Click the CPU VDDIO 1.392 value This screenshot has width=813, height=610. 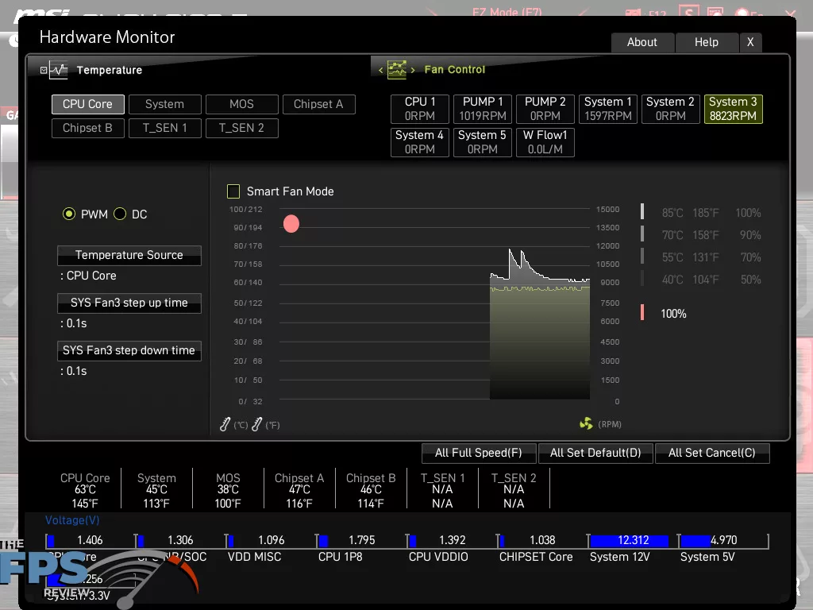pyautogui.click(x=452, y=540)
